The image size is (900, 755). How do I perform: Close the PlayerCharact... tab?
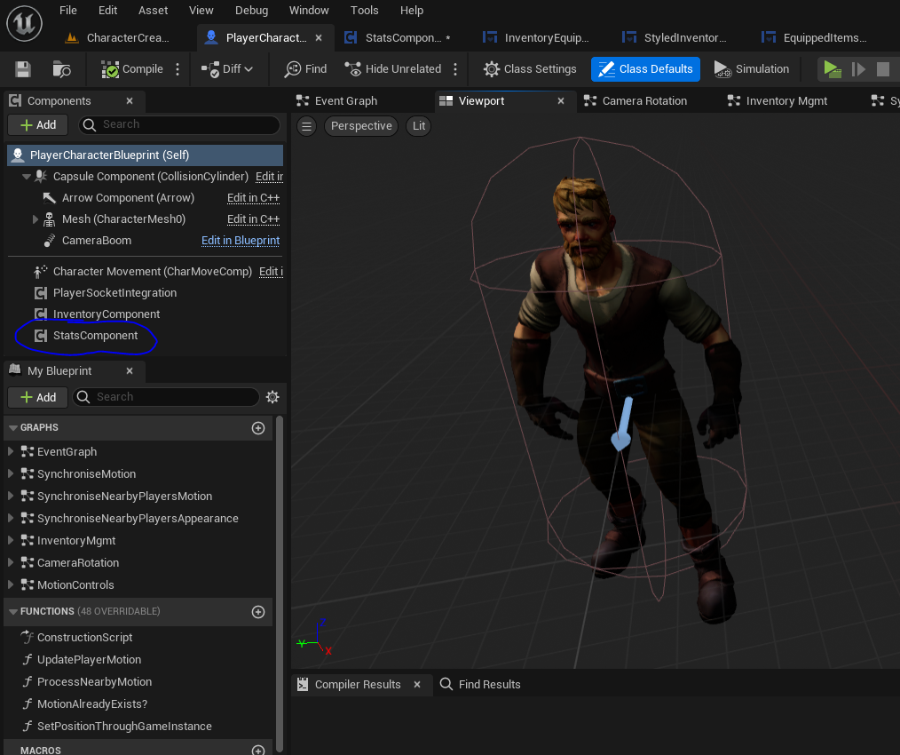319,38
